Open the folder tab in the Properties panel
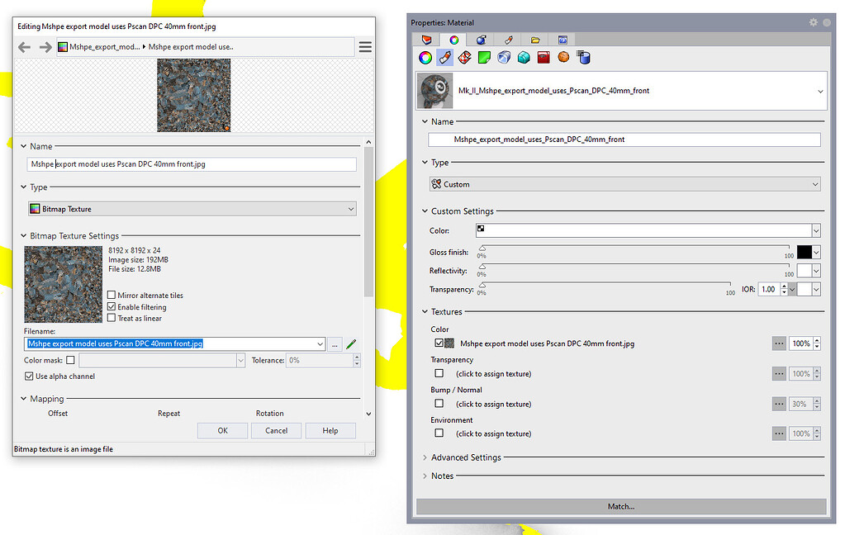This screenshot has height=535, width=845. point(535,40)
